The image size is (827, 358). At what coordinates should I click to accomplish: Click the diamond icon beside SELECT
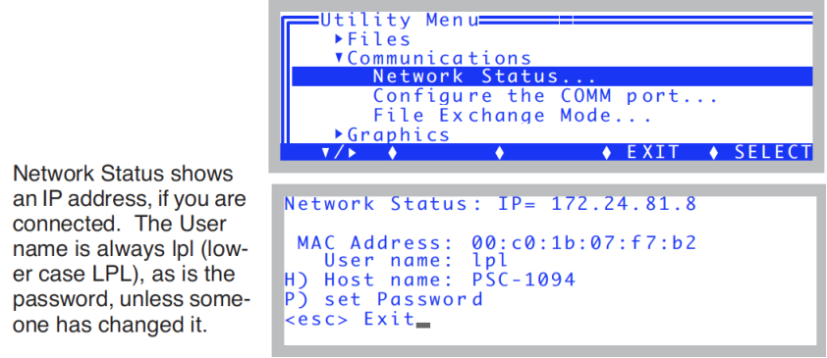click(714, 153)
